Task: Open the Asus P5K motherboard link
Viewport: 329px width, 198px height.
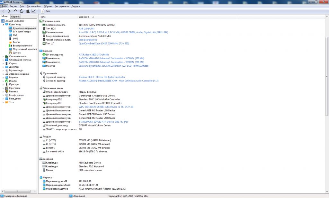Action: coord(123,33)
